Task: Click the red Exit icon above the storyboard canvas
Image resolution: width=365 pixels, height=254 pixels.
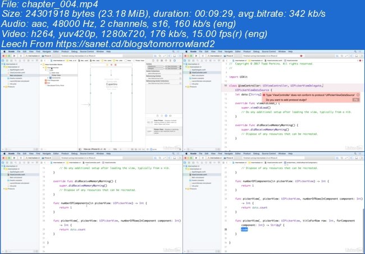Action: tap(116, 64)
